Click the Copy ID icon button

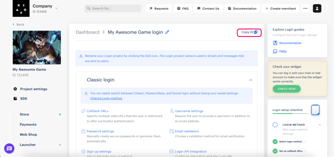pos(256,32)
